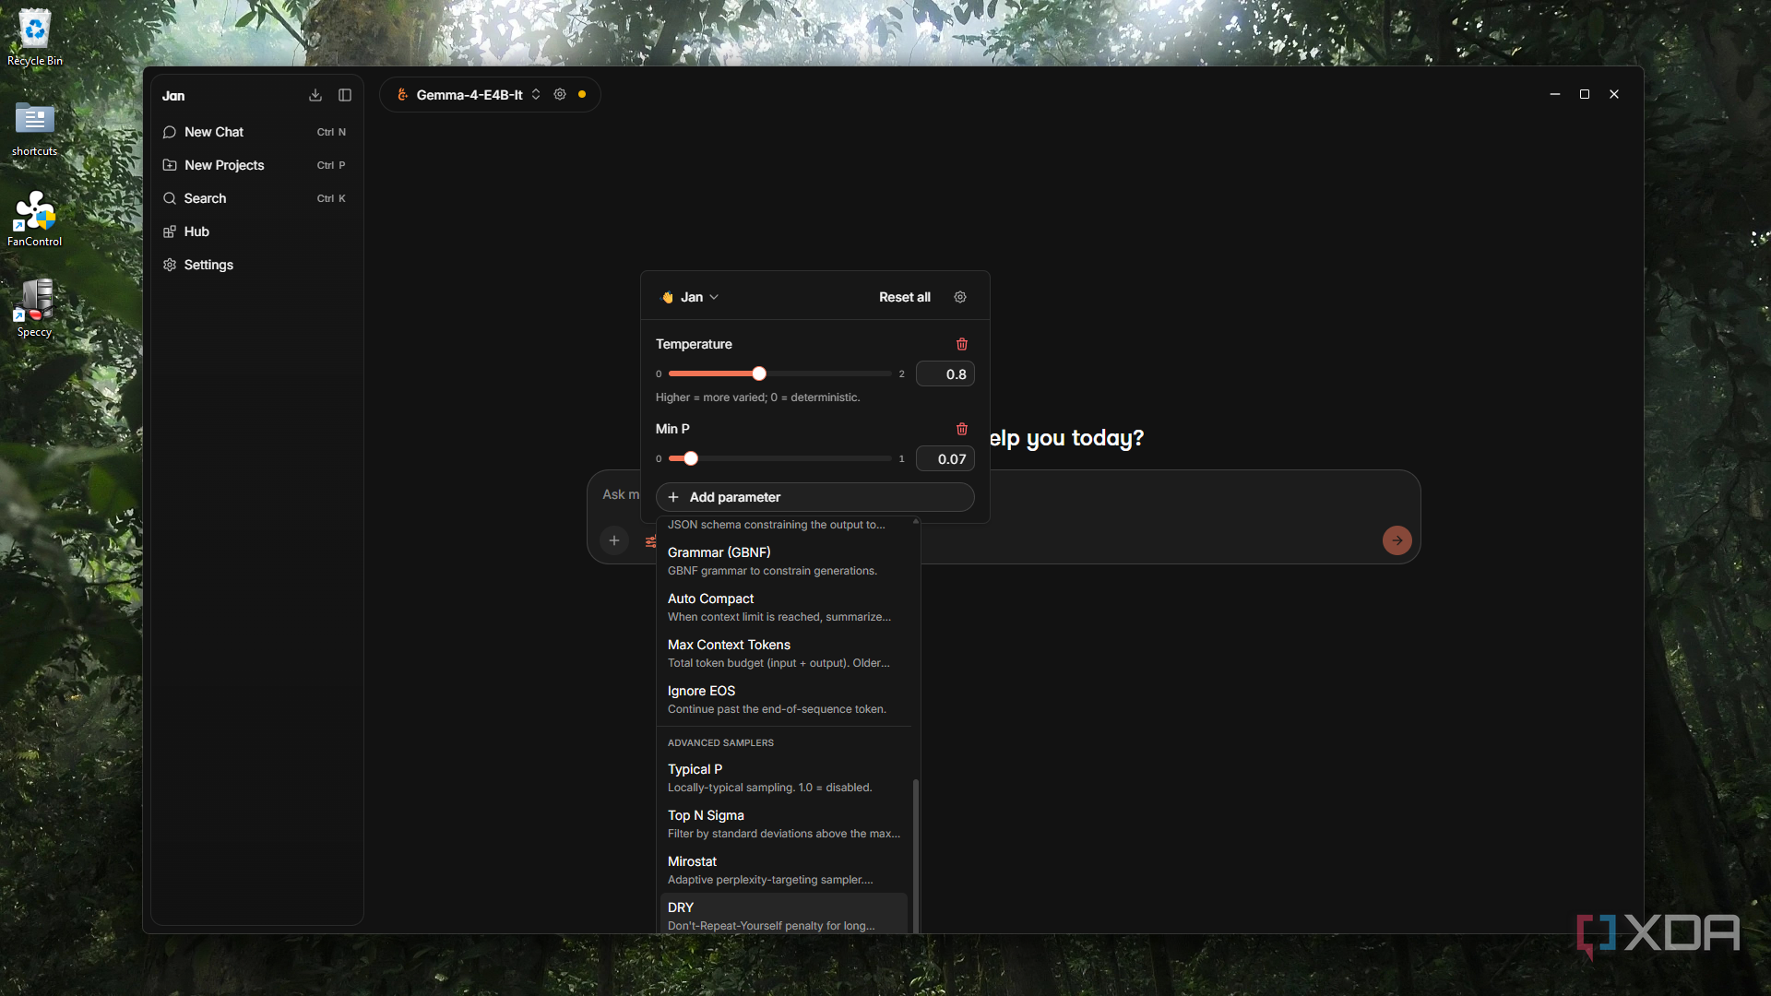Viewport: 1771px width, 996px height.
Task: Open Settings in the sidebar
Action: coord(256,265)
